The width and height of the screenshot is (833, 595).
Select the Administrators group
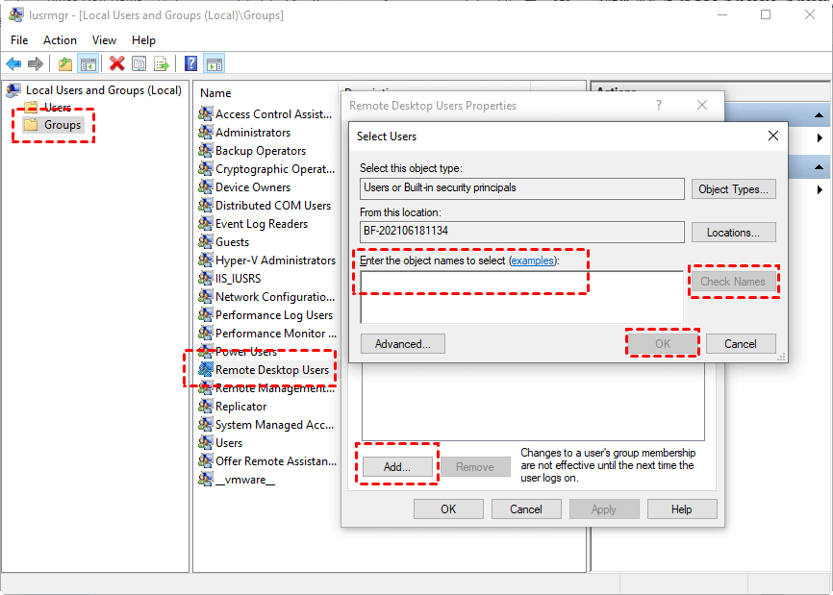point(252,133)
